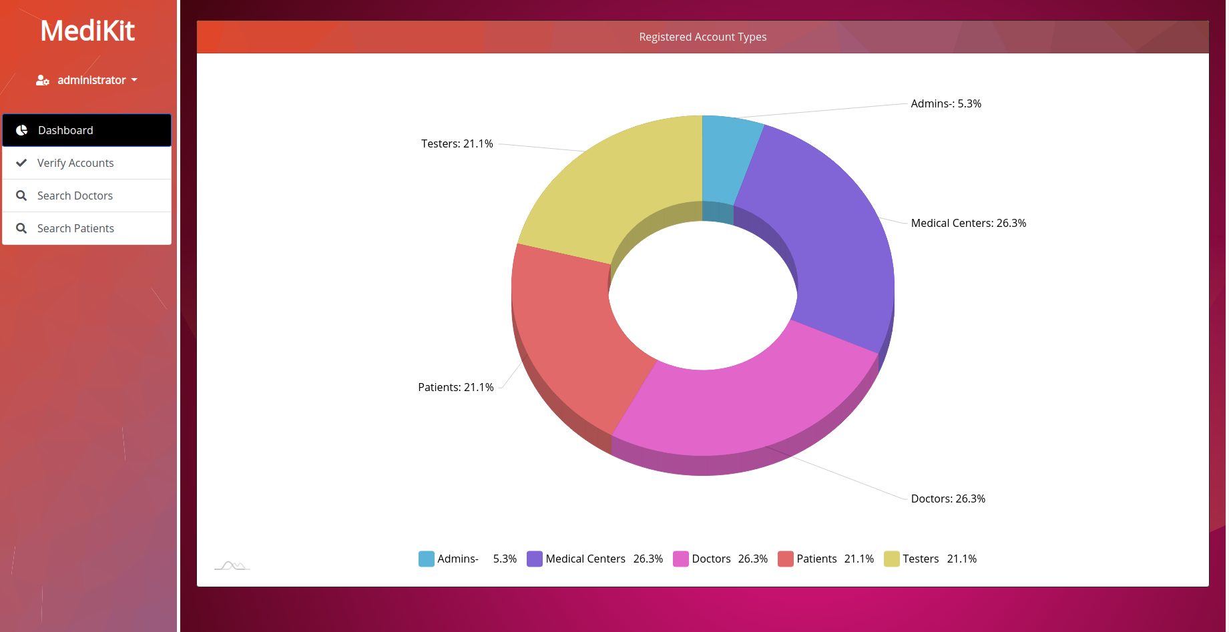The image size is (1229, 632).
Task: Click the 'Patients: 21.1%' chart label
Action: [x=456, y=387]
